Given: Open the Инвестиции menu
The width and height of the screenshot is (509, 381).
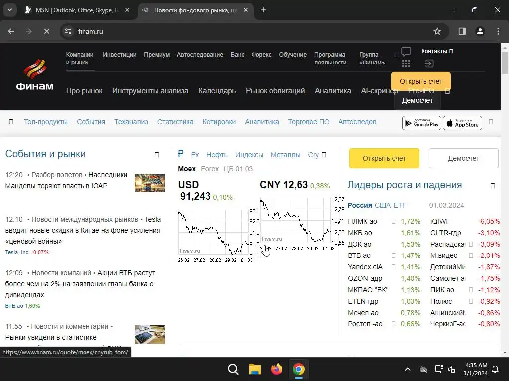Looking at the screenshot, I should tap(119, 55).
